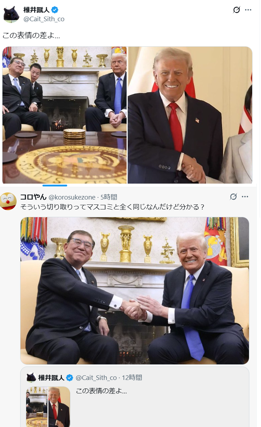This screenshot has width=261, height=427.
Task: Click the small cat avatar in the quoted post
Action: pos(31,377)
